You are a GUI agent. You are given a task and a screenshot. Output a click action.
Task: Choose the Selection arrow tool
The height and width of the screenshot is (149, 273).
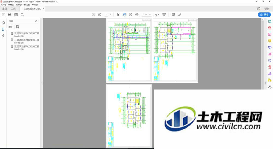[x=118, y=15]
